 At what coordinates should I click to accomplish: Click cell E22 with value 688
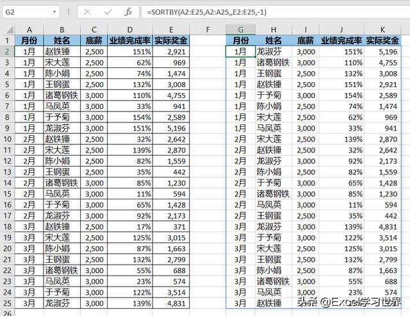(171, 270)
